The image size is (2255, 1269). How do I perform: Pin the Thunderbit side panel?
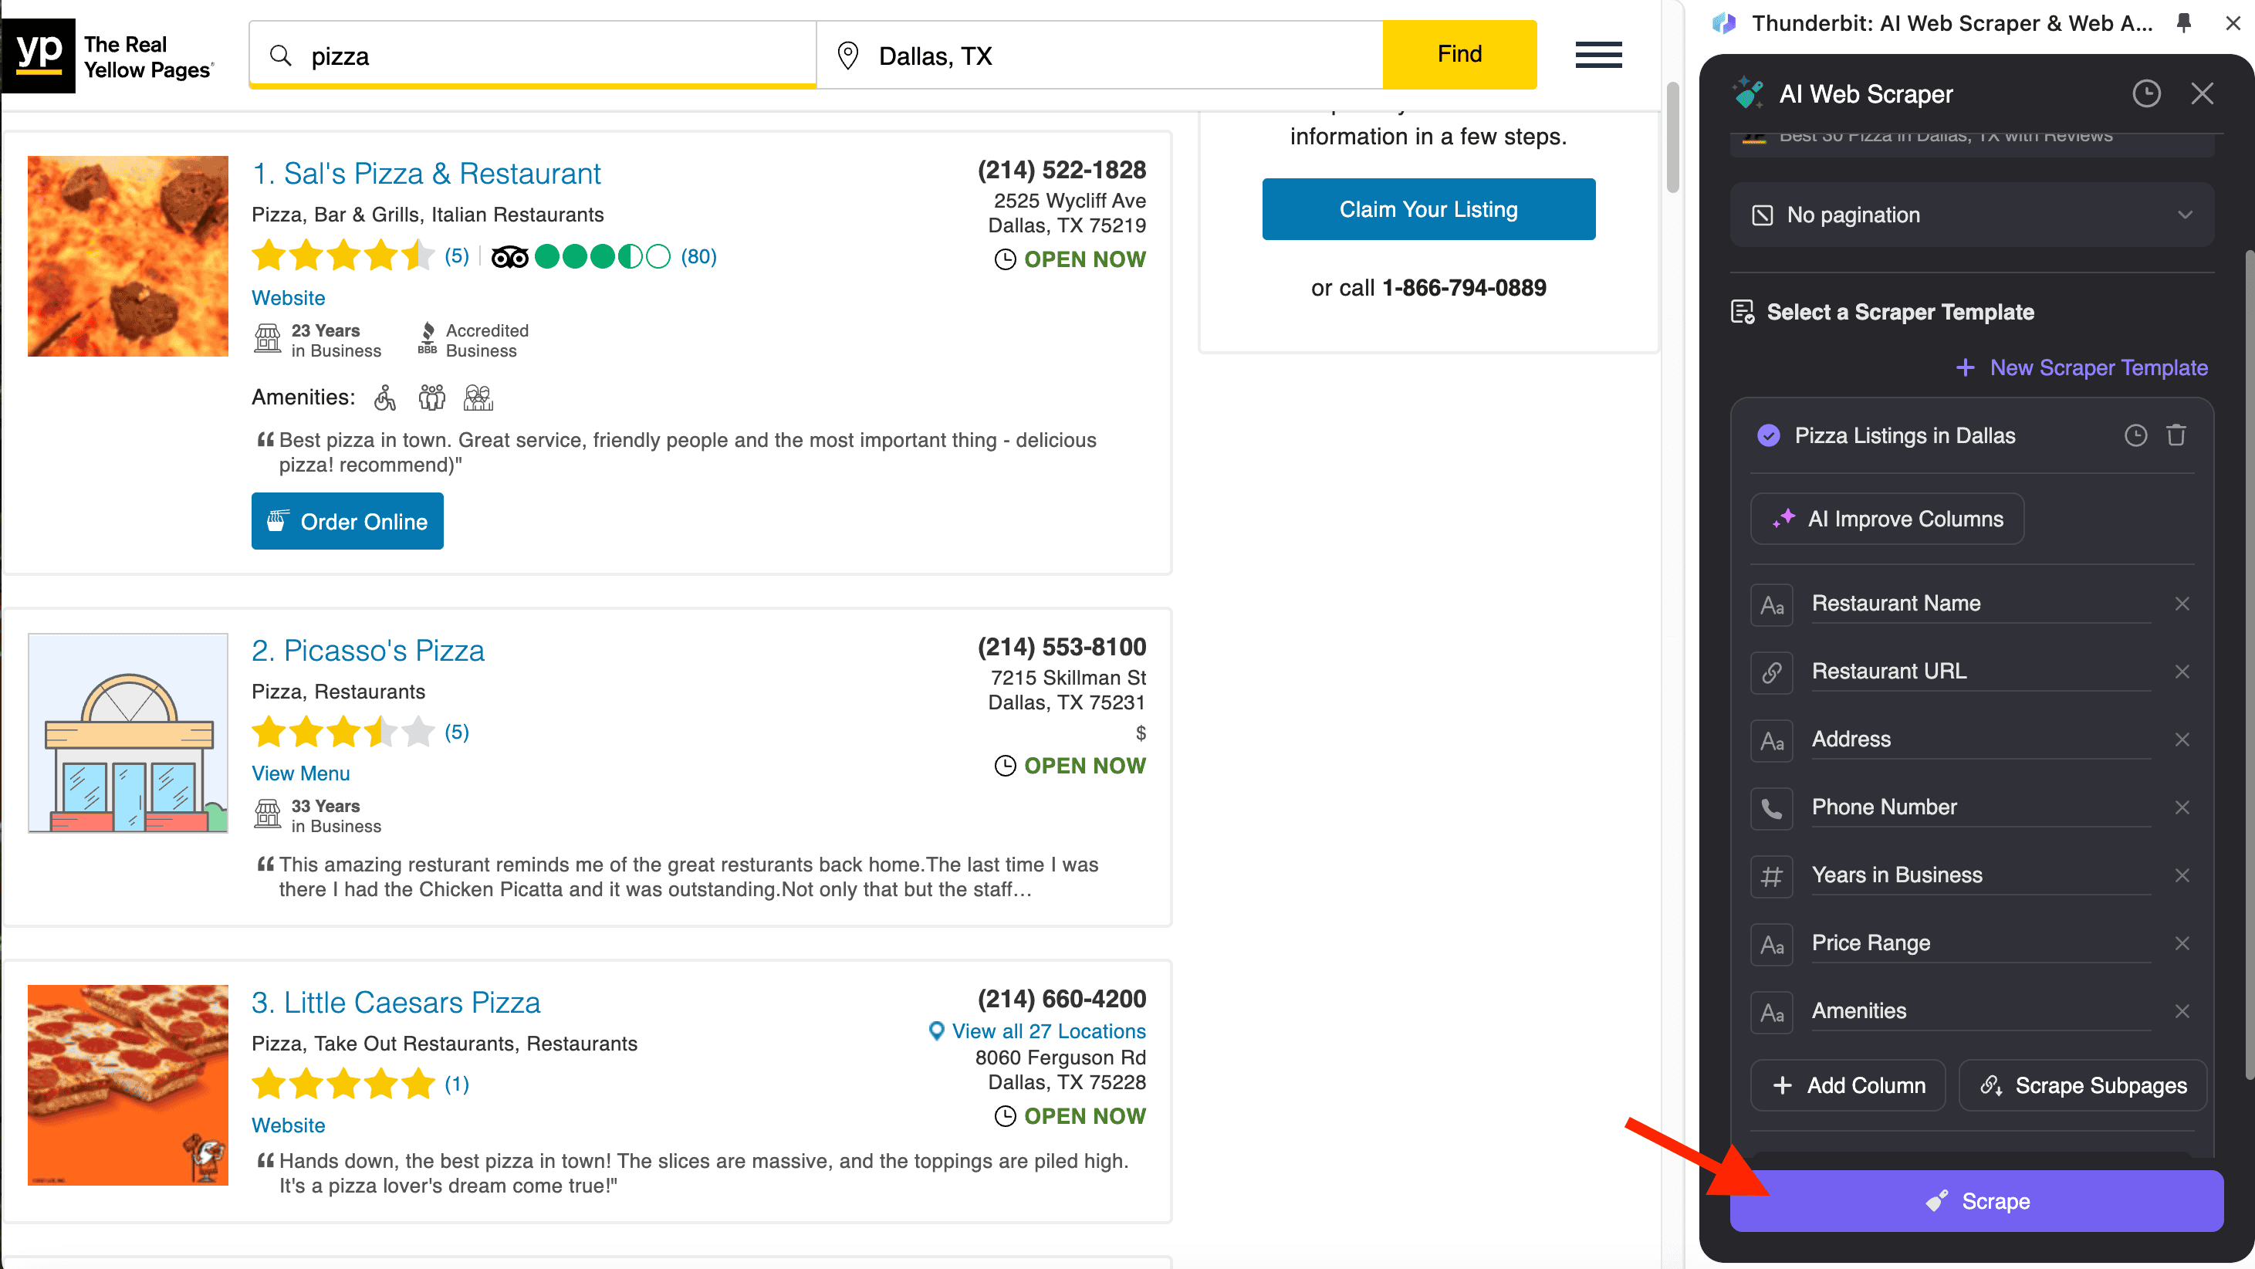pos(2183,24)
